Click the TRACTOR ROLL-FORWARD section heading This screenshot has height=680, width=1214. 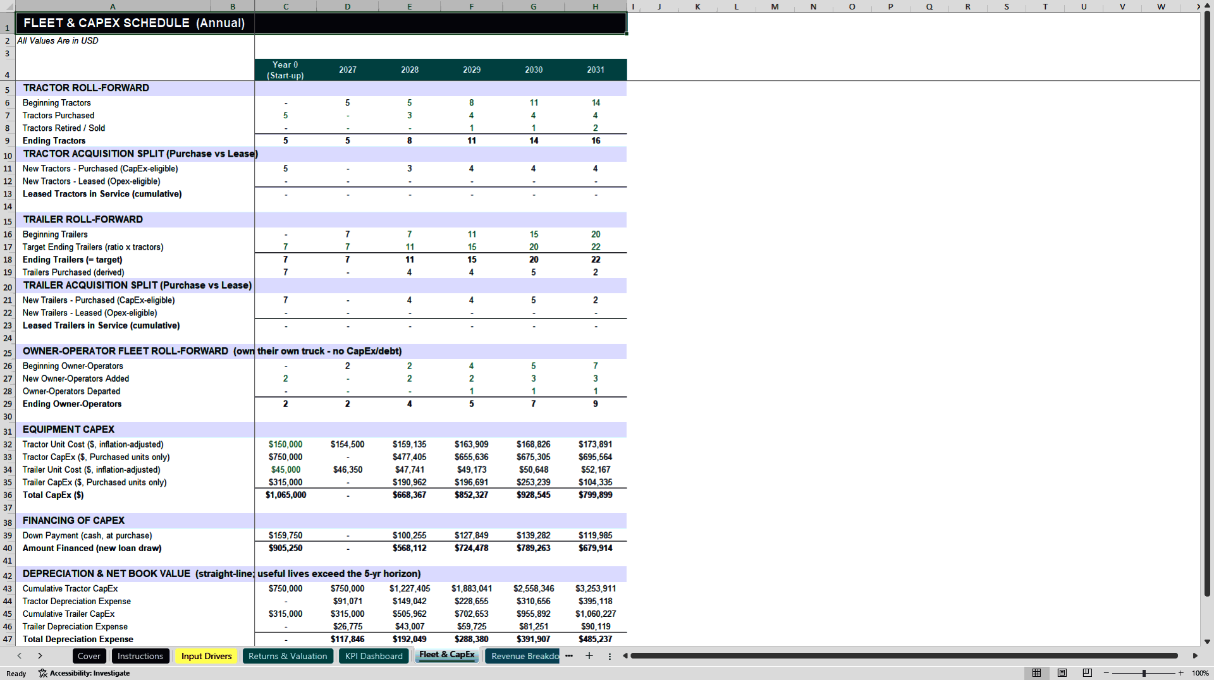pos(86,88)
